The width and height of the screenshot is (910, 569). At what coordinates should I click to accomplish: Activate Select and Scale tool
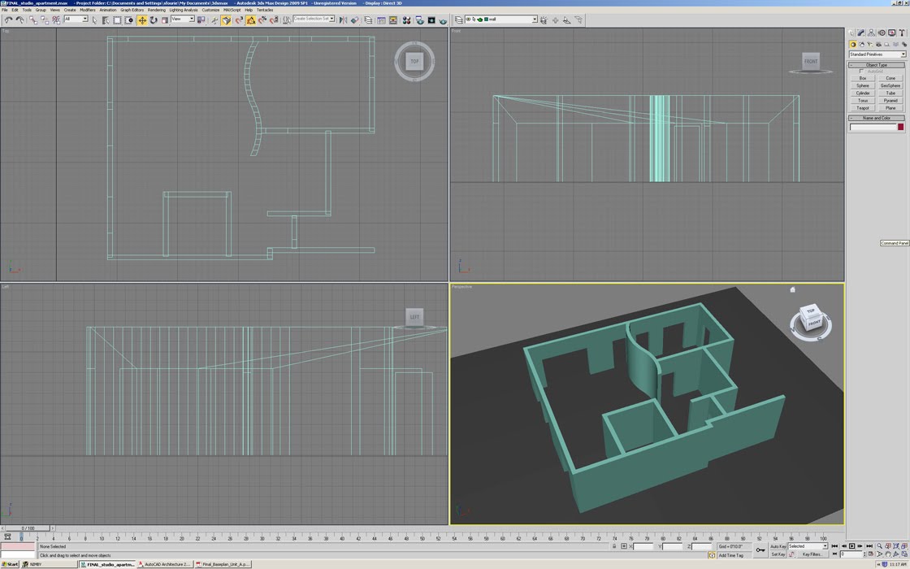(164, 20)
